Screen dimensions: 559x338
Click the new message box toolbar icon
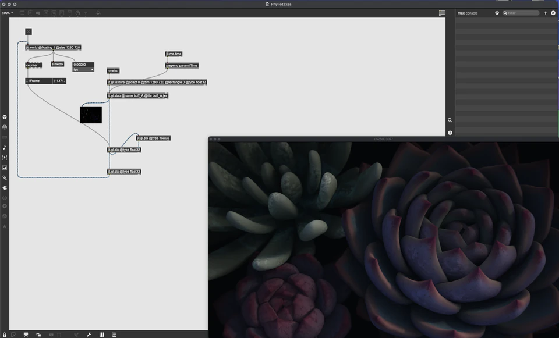[x=30, y=13]
